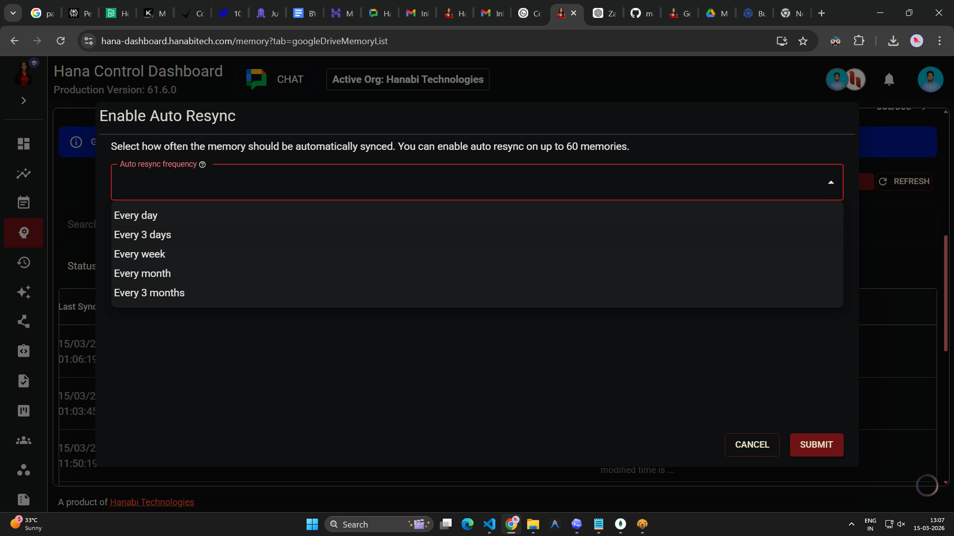Open the memory head icon in sidebar
954x536 pixels.
(23, 232)
